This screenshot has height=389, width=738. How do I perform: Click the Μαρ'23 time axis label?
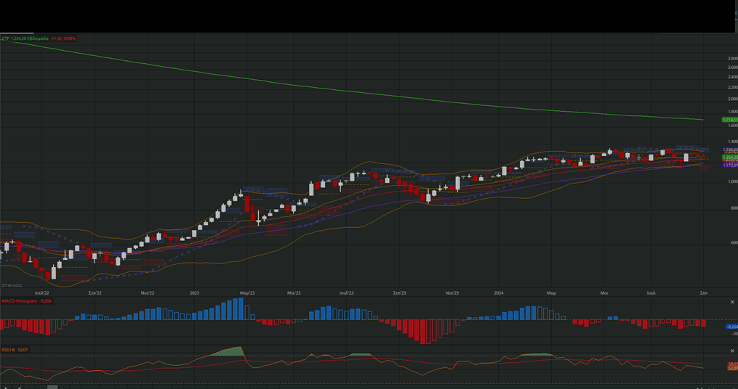[x=247, y=292]
